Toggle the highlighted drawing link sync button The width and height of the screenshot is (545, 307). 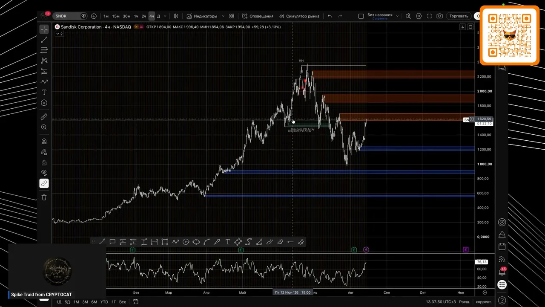click(44, 183)
